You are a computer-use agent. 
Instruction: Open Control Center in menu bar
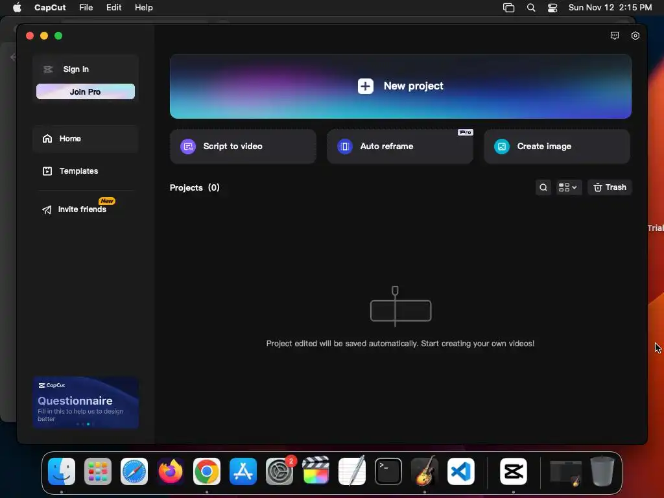[x=552, y=8]
